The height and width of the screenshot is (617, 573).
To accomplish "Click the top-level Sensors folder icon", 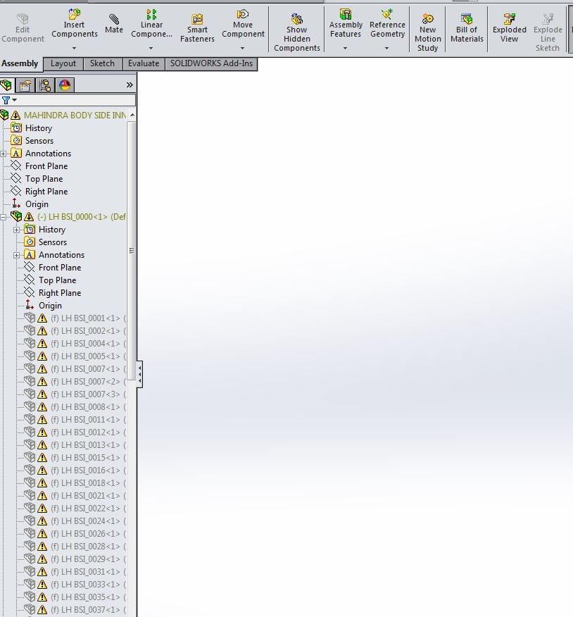I will [x=16, y=140].
